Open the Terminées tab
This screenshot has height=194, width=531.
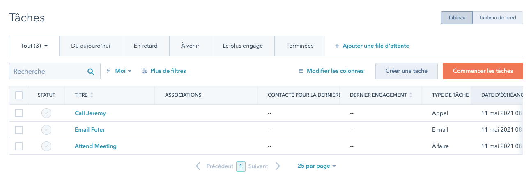[x=300, y=46]
